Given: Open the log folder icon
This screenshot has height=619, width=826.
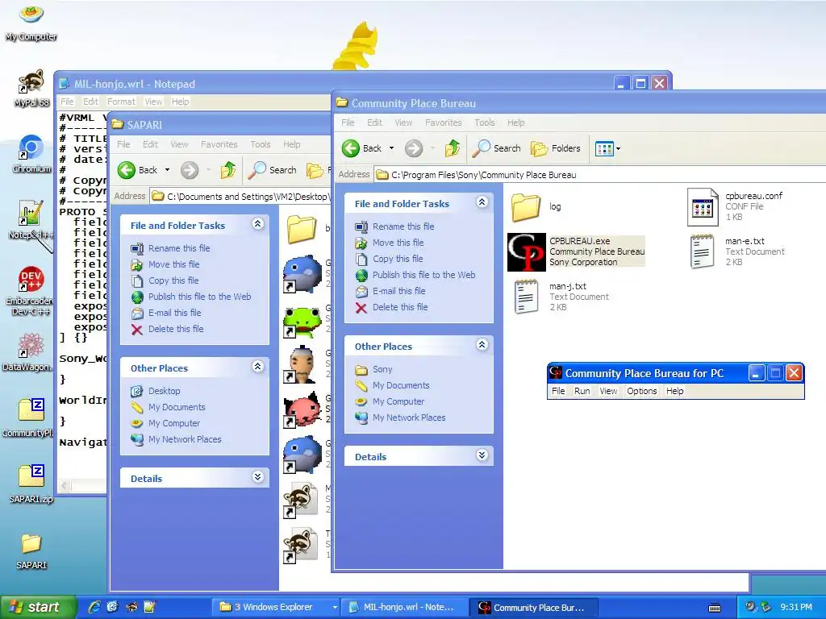Looking at the screenshot, I should click(x=526, y=207).
